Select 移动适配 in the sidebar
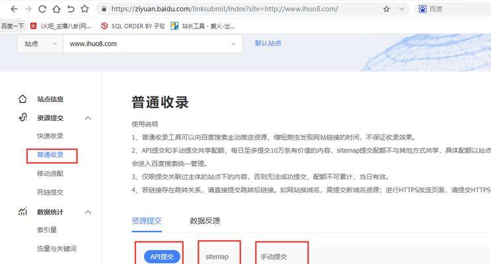491x264 pixels. [50, 174]
